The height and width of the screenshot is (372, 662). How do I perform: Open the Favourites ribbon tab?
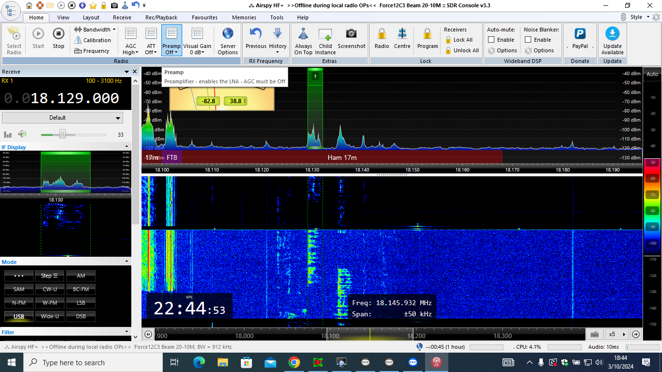tap(205, 17)
